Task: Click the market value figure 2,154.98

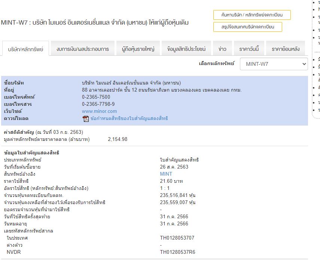Action: point(118,139)
